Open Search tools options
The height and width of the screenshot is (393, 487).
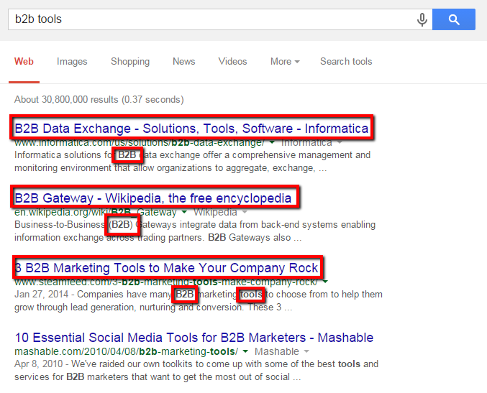pos(346,61)
